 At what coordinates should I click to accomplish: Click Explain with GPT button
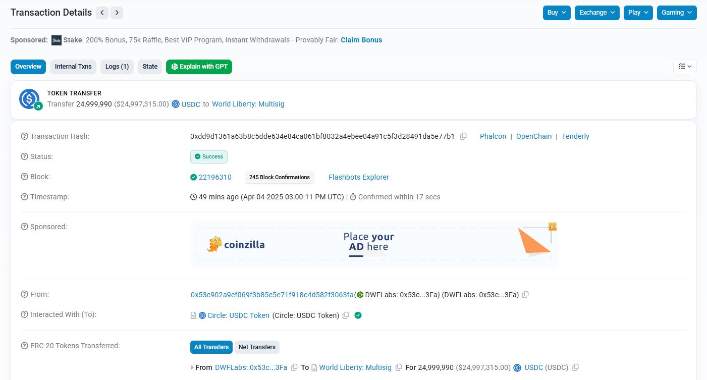pyautogui.click(x=199, y=67)
